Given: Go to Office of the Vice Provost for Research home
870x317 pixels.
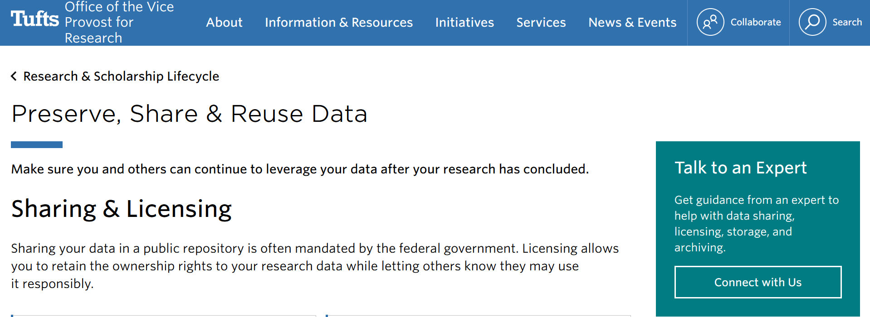Looking at the screenshot, I should pos(119,22).
